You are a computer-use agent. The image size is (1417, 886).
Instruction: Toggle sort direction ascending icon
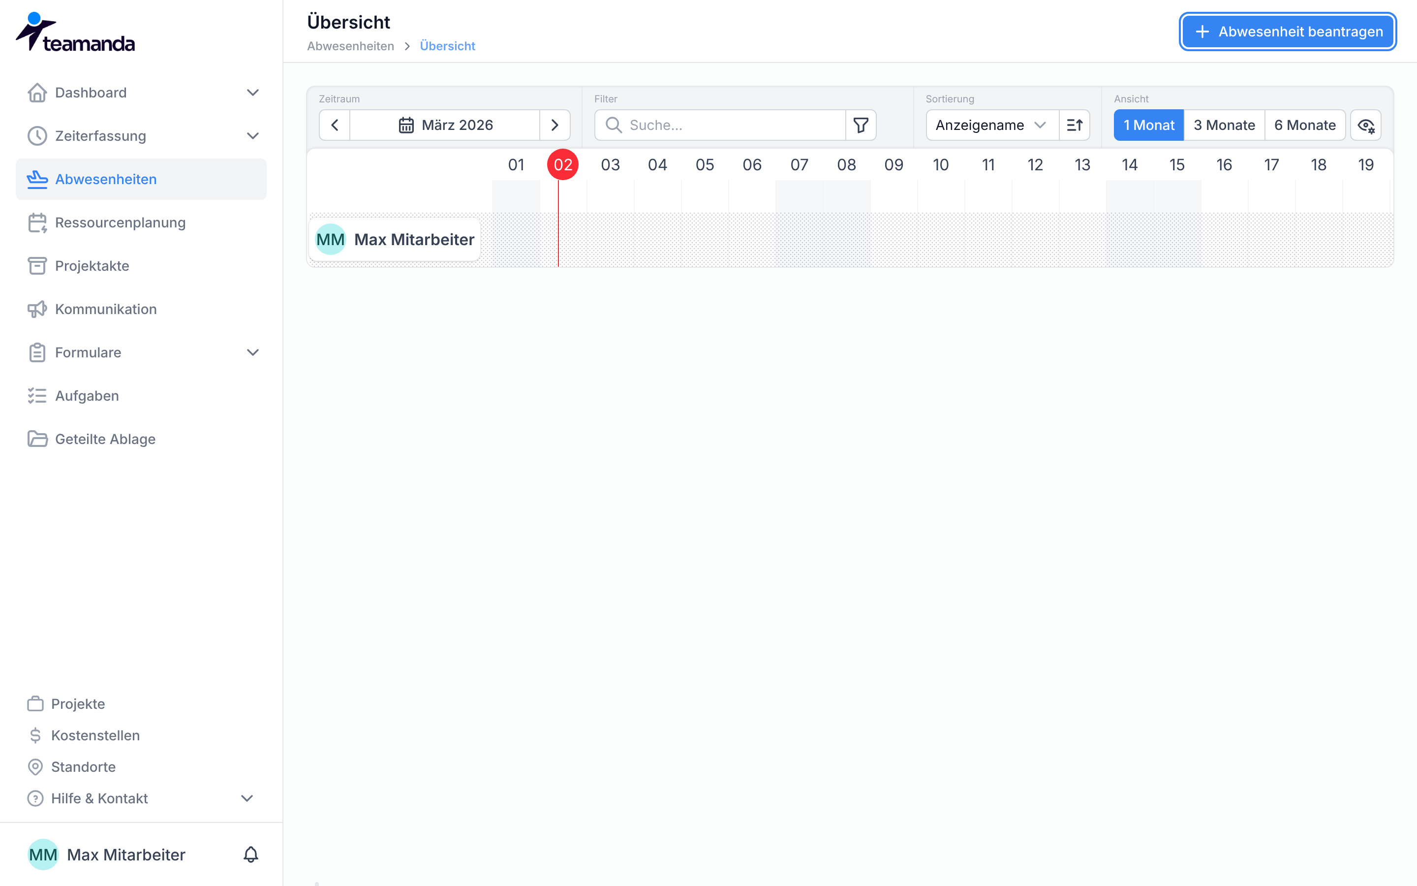[1075, 125]
